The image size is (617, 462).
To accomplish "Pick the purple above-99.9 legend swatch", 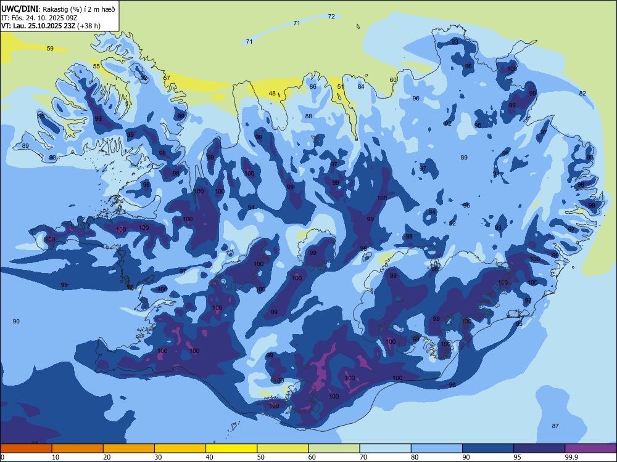I will [590, 448].
